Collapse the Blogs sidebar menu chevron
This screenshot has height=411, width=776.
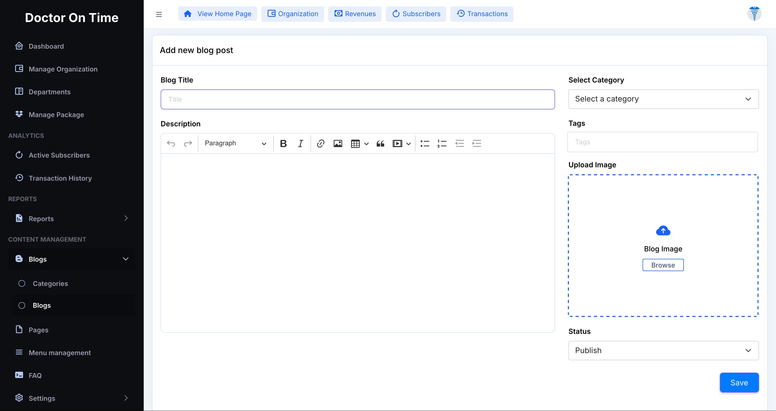click(x=126, y=259)
